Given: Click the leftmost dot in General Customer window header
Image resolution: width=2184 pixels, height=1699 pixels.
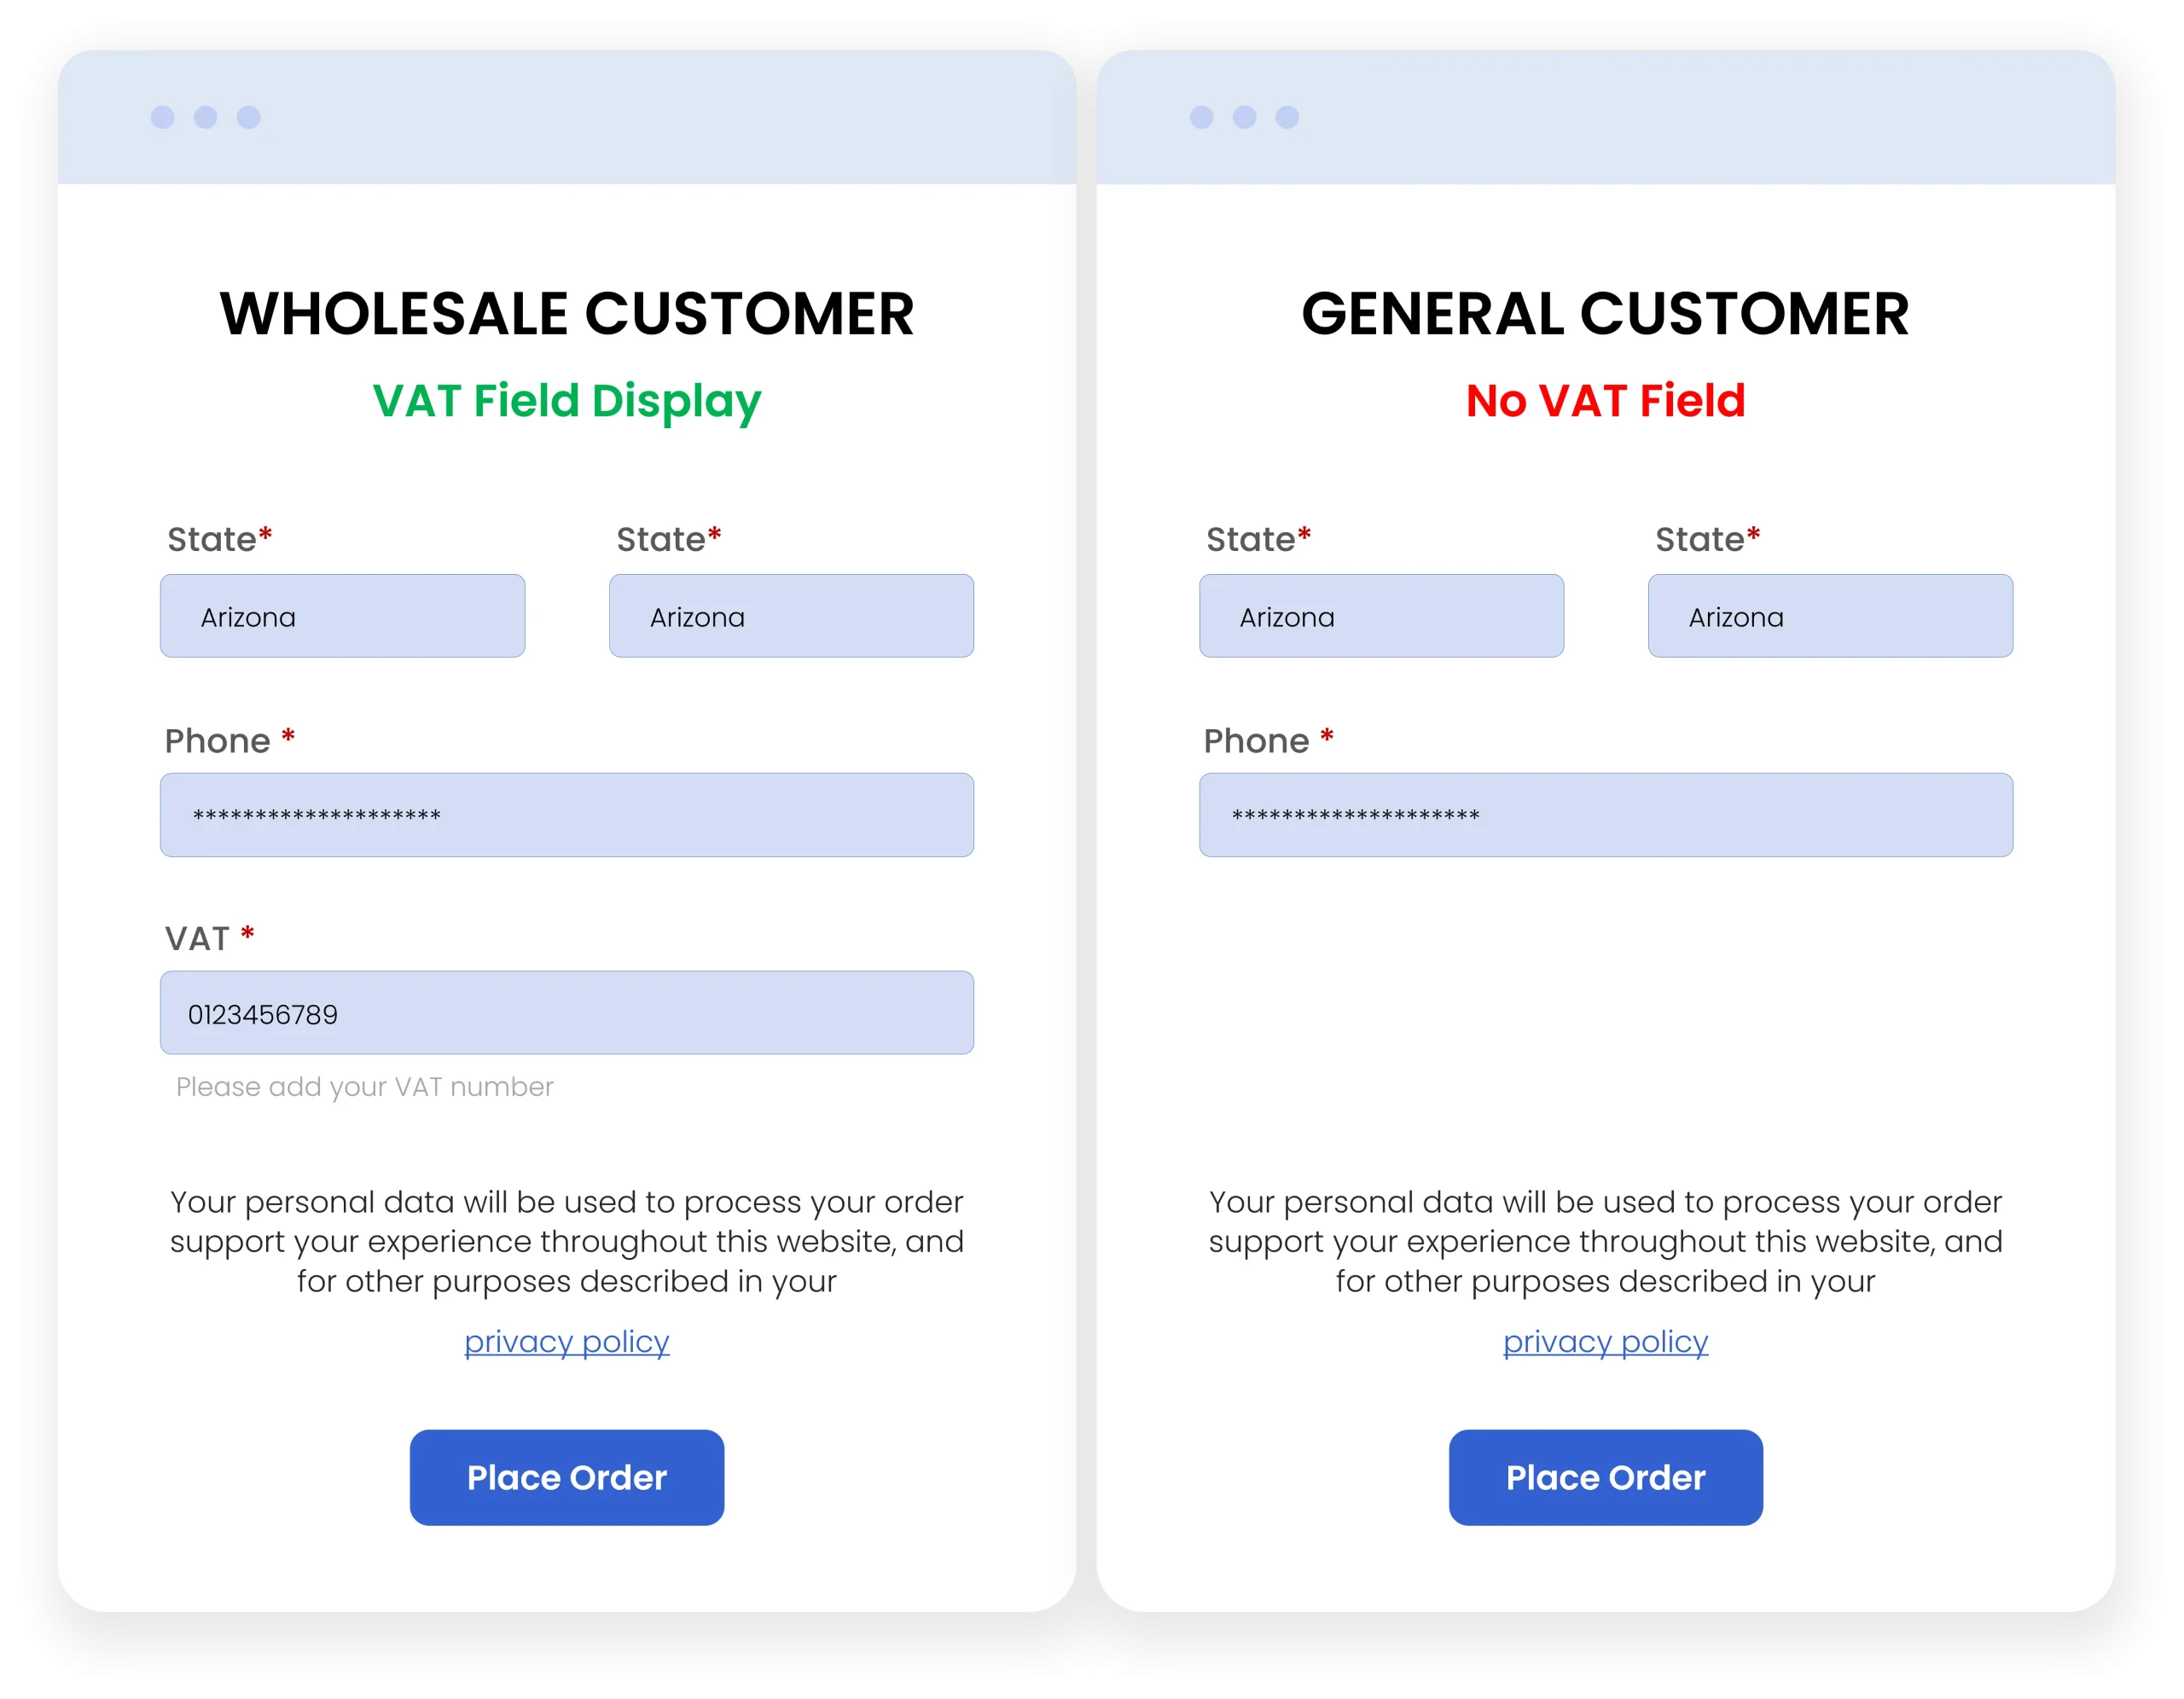Looking at the screenshot, I should point(1201,118).
